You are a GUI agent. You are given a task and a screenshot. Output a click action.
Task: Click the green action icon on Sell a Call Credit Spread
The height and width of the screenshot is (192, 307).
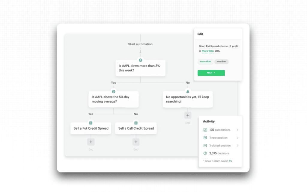tap(136, 123)
